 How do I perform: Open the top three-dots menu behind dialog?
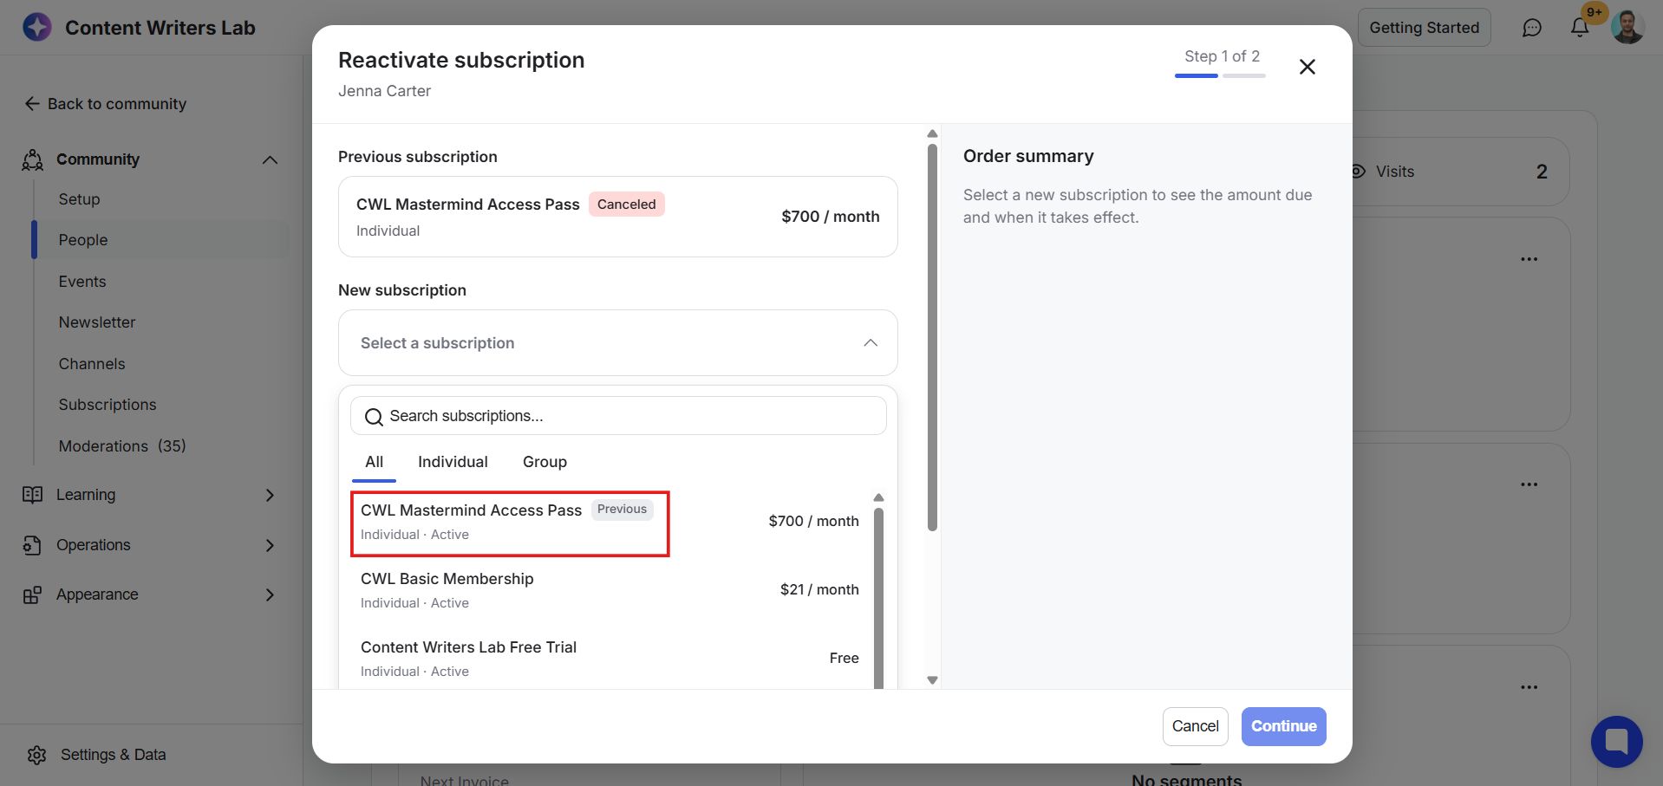click(x=1529, y=259)
